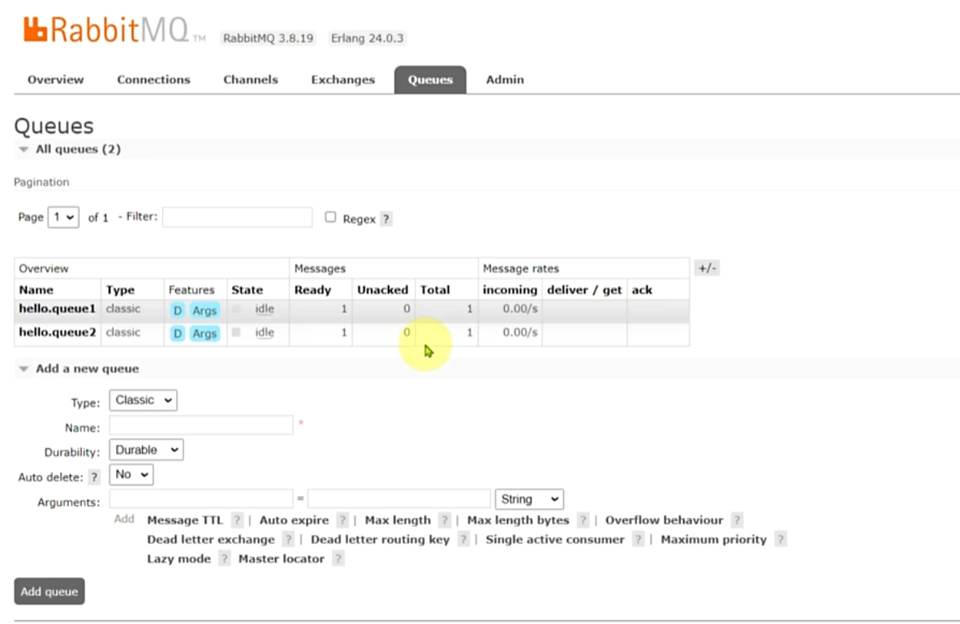Click the Args badge of hello.queue2

204,333
